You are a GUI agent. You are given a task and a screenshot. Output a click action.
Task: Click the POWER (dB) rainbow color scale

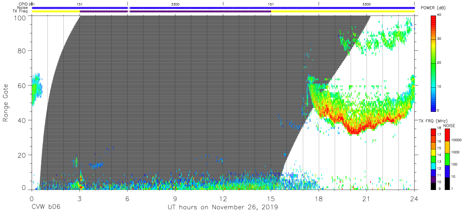point(434,63)
